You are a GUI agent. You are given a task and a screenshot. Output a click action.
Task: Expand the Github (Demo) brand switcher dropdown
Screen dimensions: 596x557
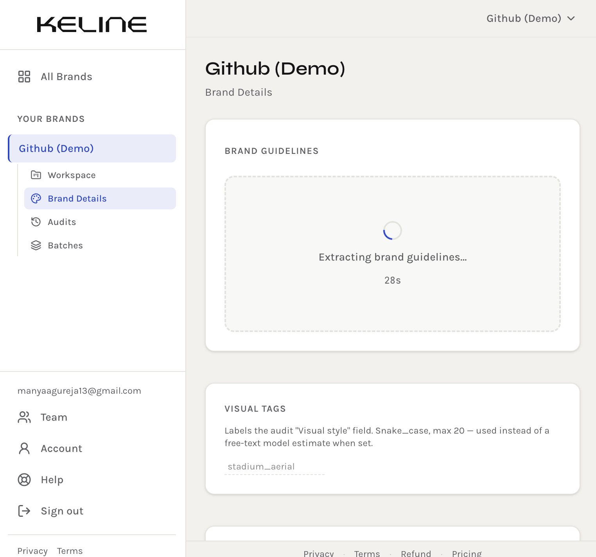[x=531, y=18]
